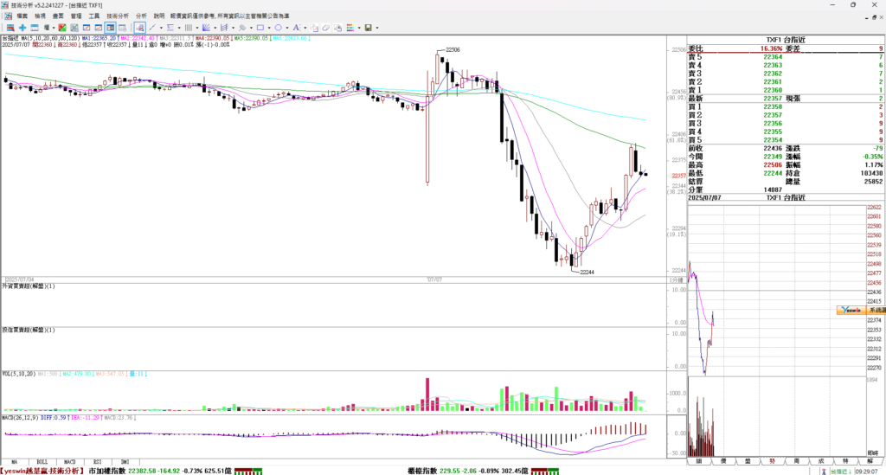Image resolution: width=886 pixels, height=475 pixels.
Task: Click the antenna connection status icon
Action: coord(824,471)
